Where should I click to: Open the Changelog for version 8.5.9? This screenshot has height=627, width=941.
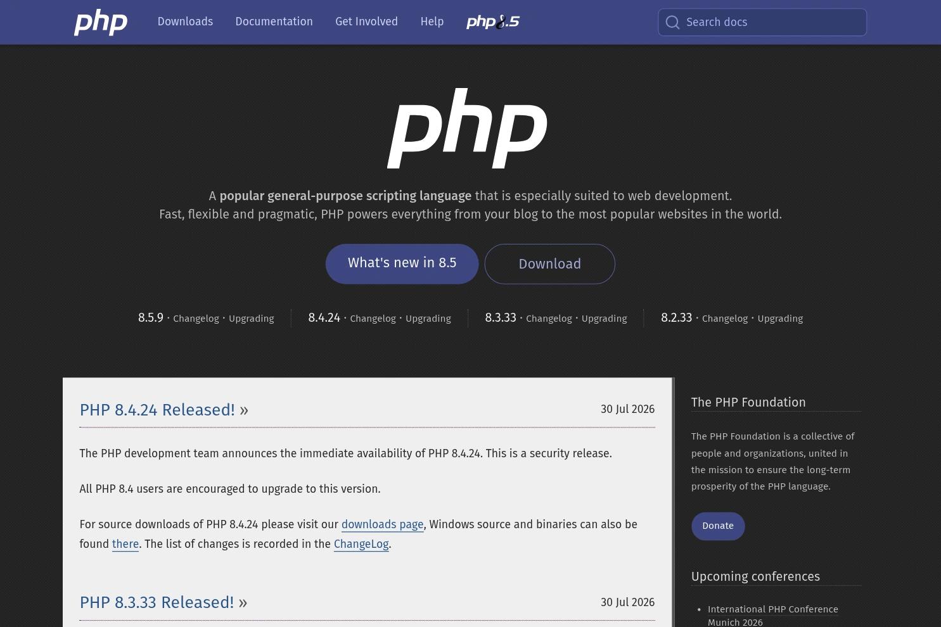click(196, 319)
